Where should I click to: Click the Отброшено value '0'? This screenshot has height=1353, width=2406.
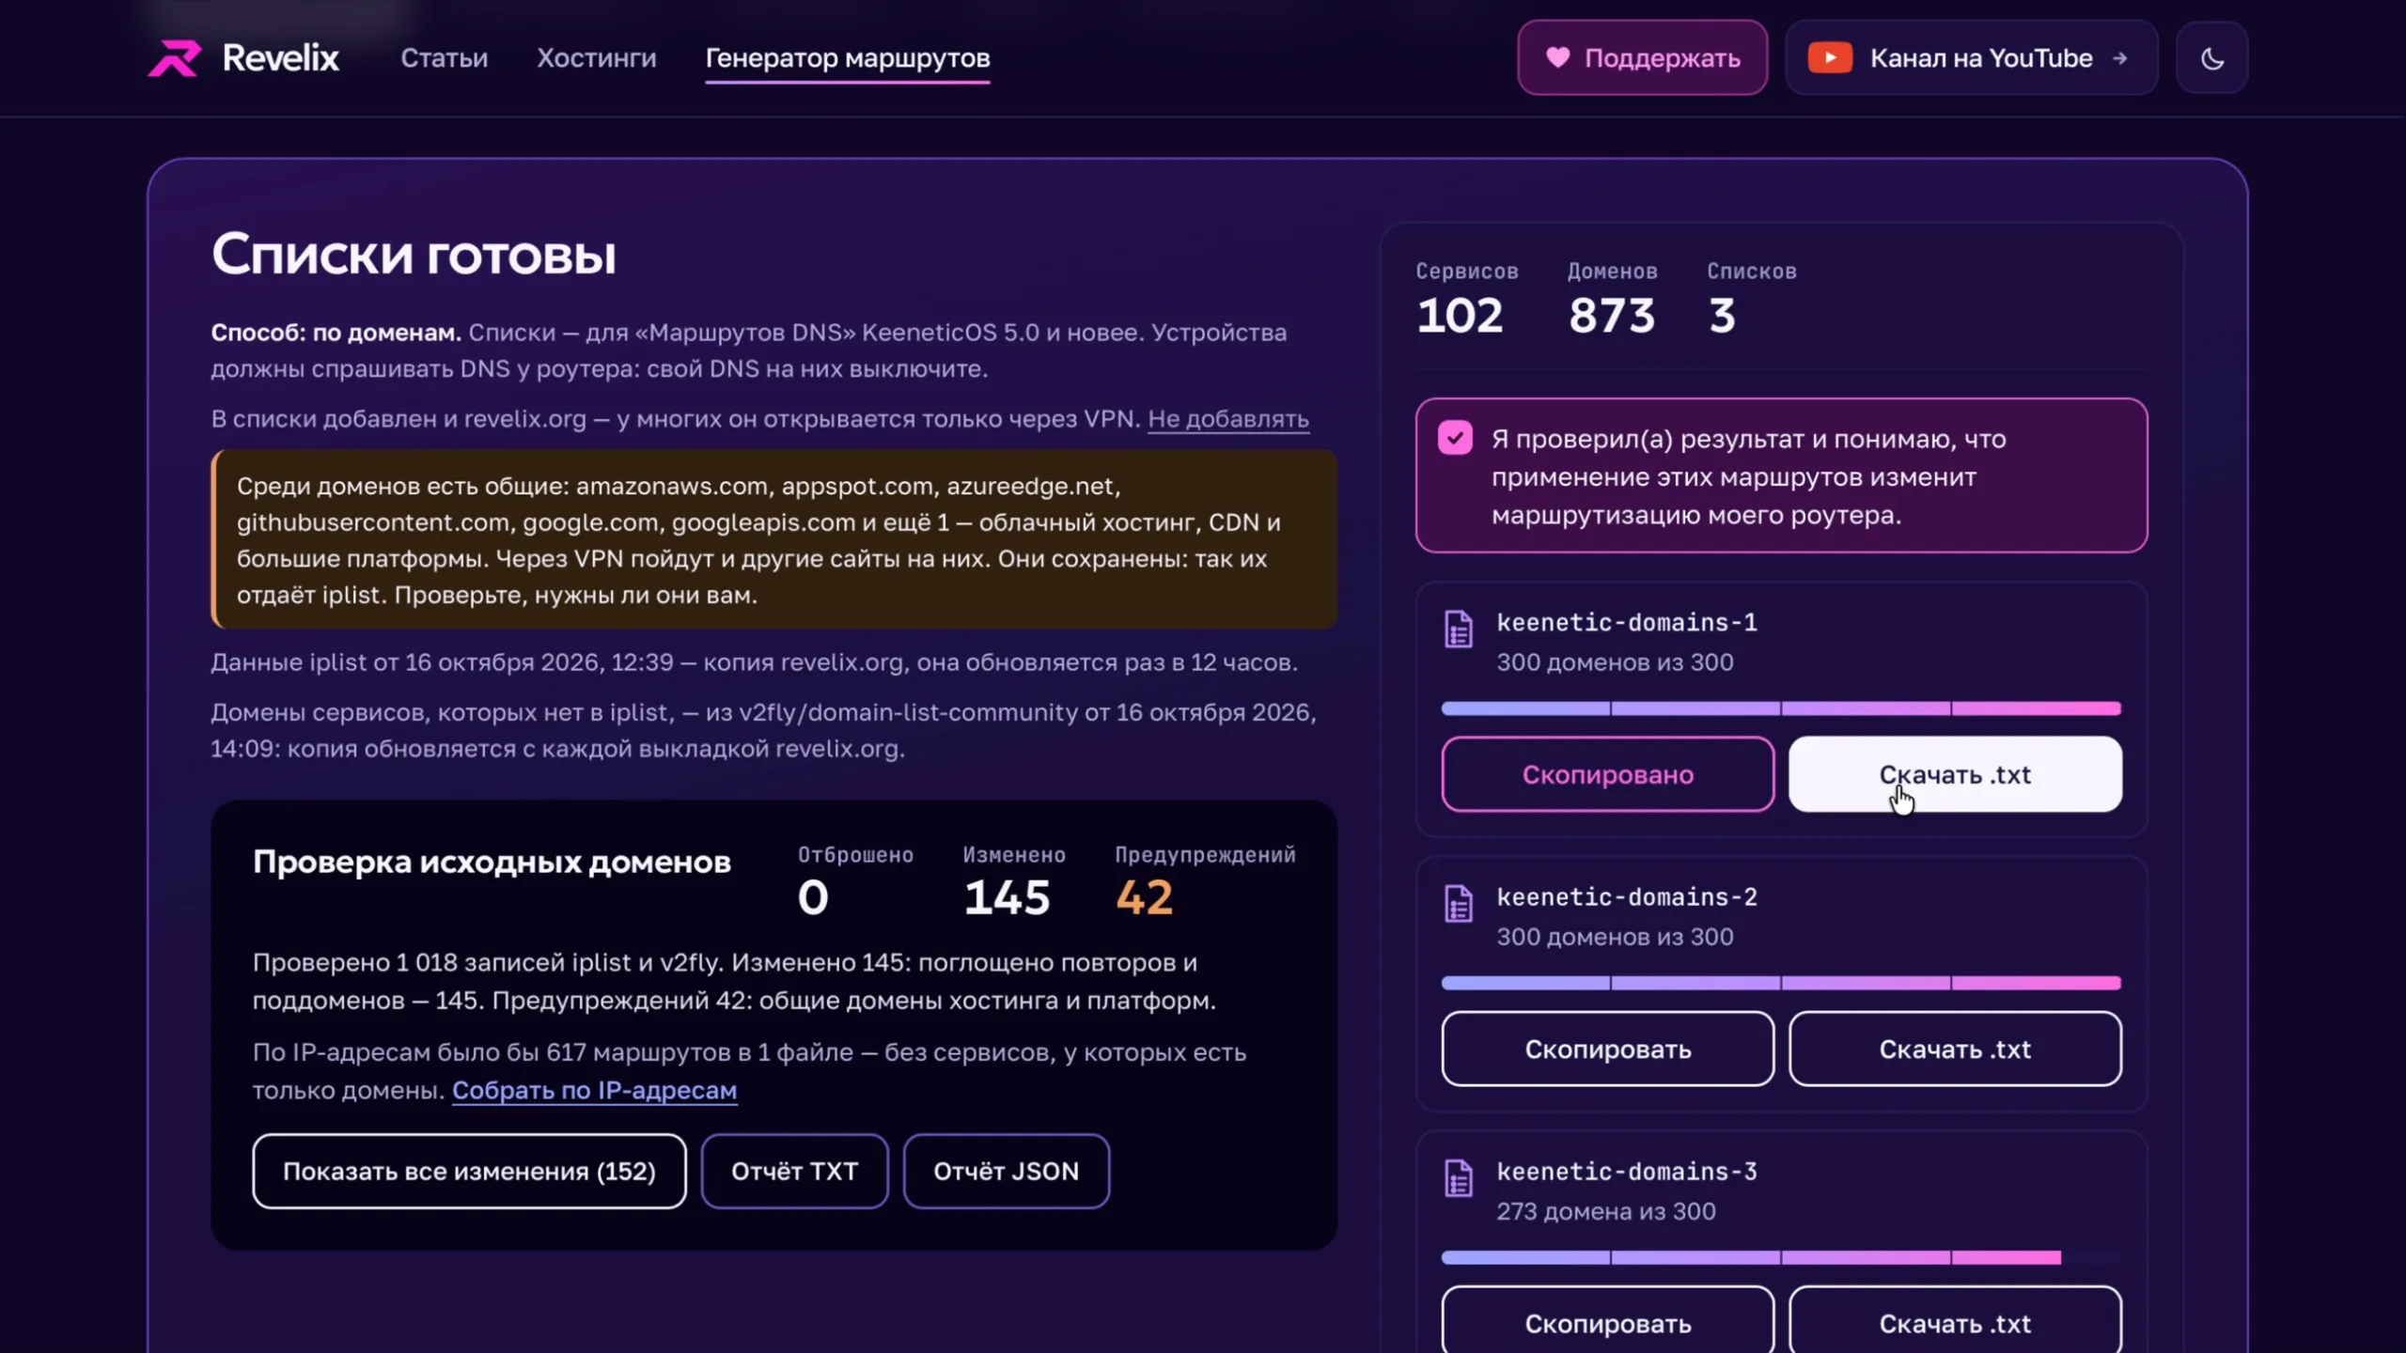(x=813, y=897)
